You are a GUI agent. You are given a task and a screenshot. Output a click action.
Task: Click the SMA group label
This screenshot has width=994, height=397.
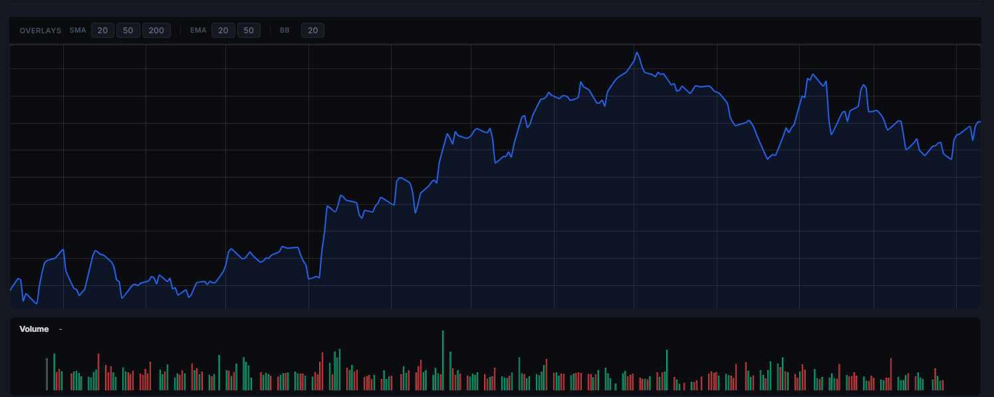point(78,31)
